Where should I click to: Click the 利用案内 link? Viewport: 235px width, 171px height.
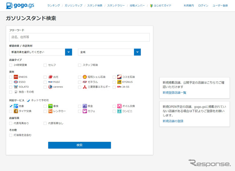coord(189,5)
